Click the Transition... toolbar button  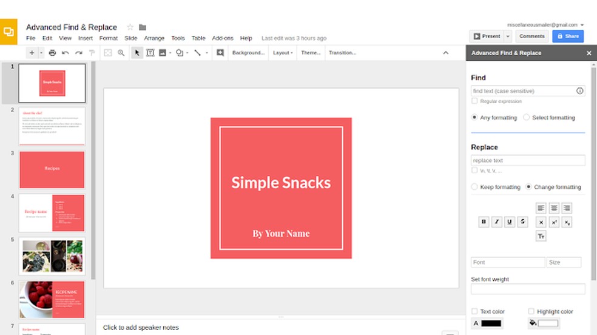coord(342,53)
